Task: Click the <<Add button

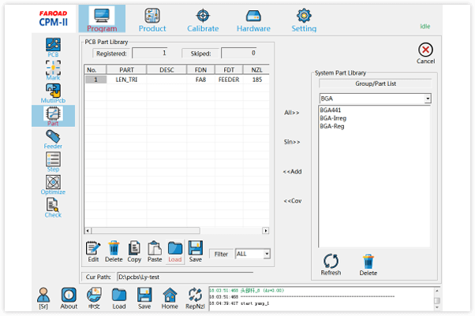Action: coord(292,171)
